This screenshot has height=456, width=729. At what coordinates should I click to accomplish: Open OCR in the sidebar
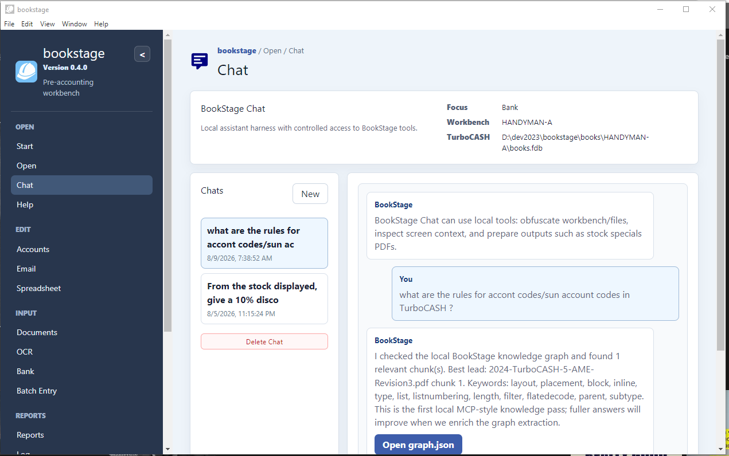click(81, 352)
